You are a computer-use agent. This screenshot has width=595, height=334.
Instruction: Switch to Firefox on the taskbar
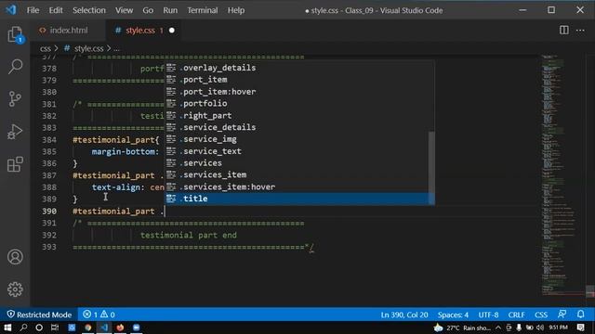pyautogui.click(x=120, y=328)
